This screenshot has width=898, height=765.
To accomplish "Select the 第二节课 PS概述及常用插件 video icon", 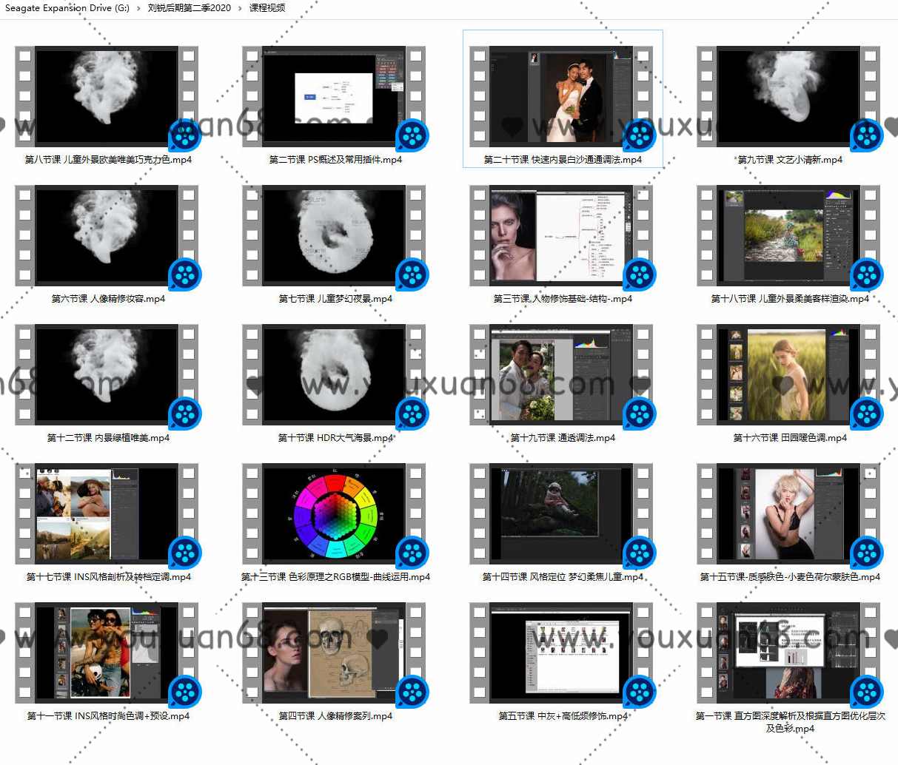I will (334, 96).
